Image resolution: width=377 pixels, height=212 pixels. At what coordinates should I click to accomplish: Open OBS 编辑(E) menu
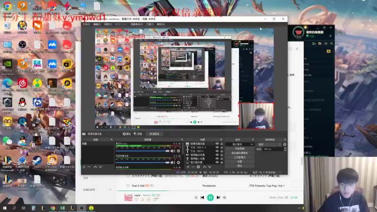(x=97, y=24)
